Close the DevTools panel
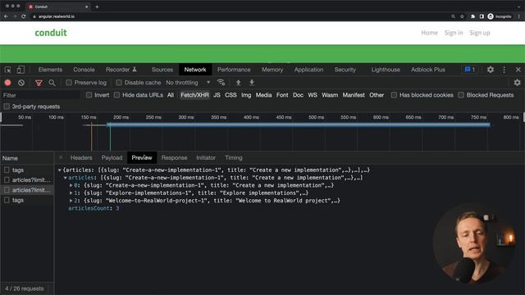The width and height of the screenshot is (525, 295). 518,70
